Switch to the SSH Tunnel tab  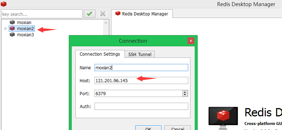coord(140,55)
